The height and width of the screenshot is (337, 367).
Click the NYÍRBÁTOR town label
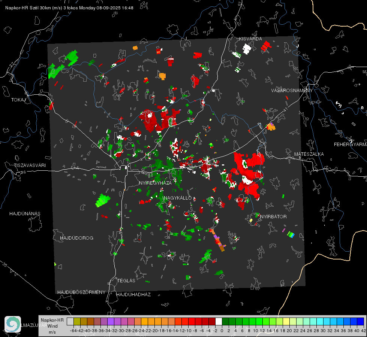tap(273, 217)
